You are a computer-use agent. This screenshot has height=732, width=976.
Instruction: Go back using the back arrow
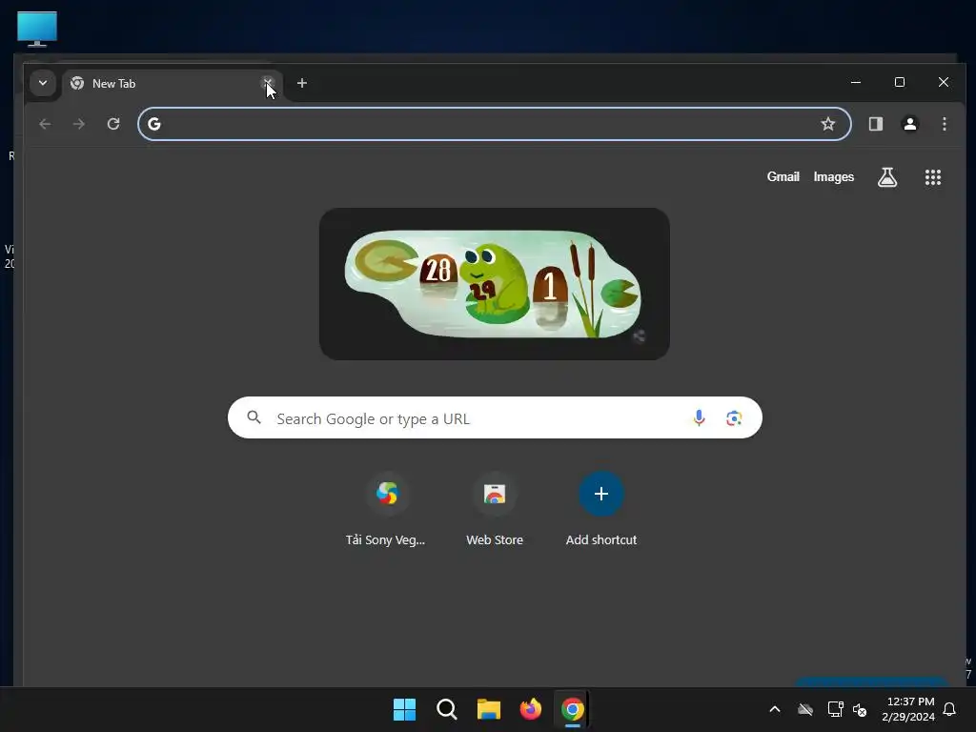(45, 124)
